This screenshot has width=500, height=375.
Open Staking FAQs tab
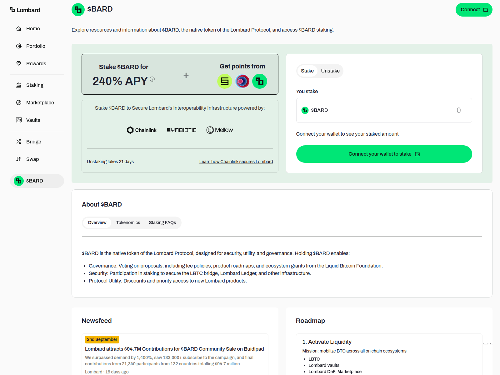click(x=162, y=223)
